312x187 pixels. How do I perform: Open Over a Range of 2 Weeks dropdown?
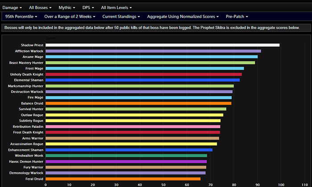coord(70,16)
